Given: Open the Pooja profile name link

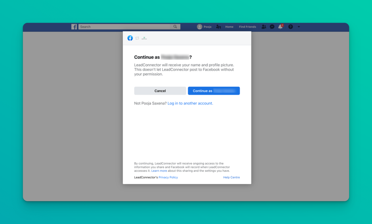Looking at the screenshot, I should coord(207,27).
